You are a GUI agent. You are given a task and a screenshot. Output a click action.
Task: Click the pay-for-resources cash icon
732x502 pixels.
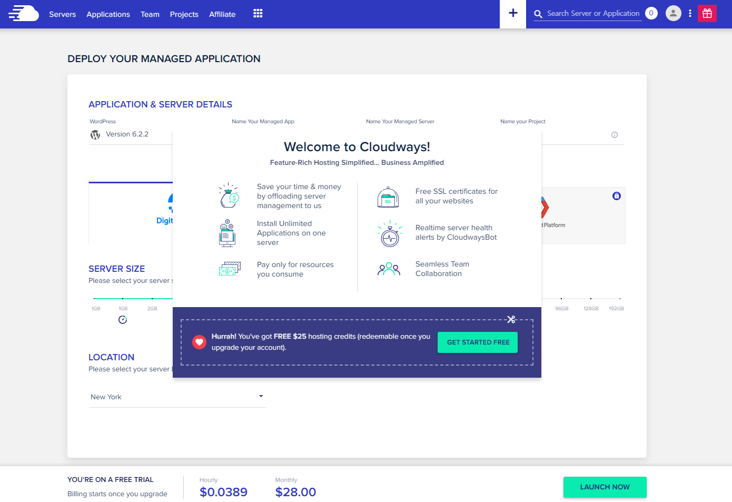pyautogui.click(x=230, y=269)
